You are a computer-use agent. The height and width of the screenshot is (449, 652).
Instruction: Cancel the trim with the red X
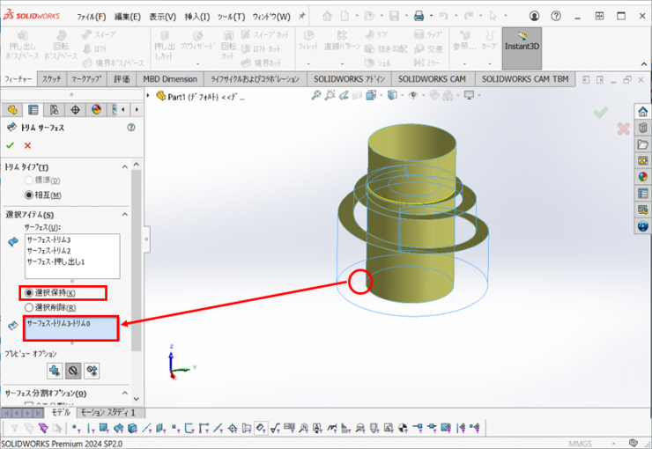[x=27, y=145]
